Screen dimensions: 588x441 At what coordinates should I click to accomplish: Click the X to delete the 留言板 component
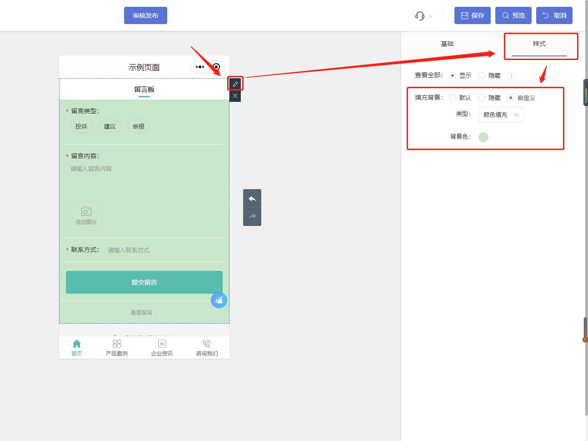(x=235, y=95)
